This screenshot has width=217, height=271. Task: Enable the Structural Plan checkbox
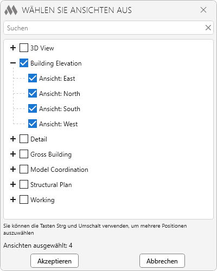(24, 184)
